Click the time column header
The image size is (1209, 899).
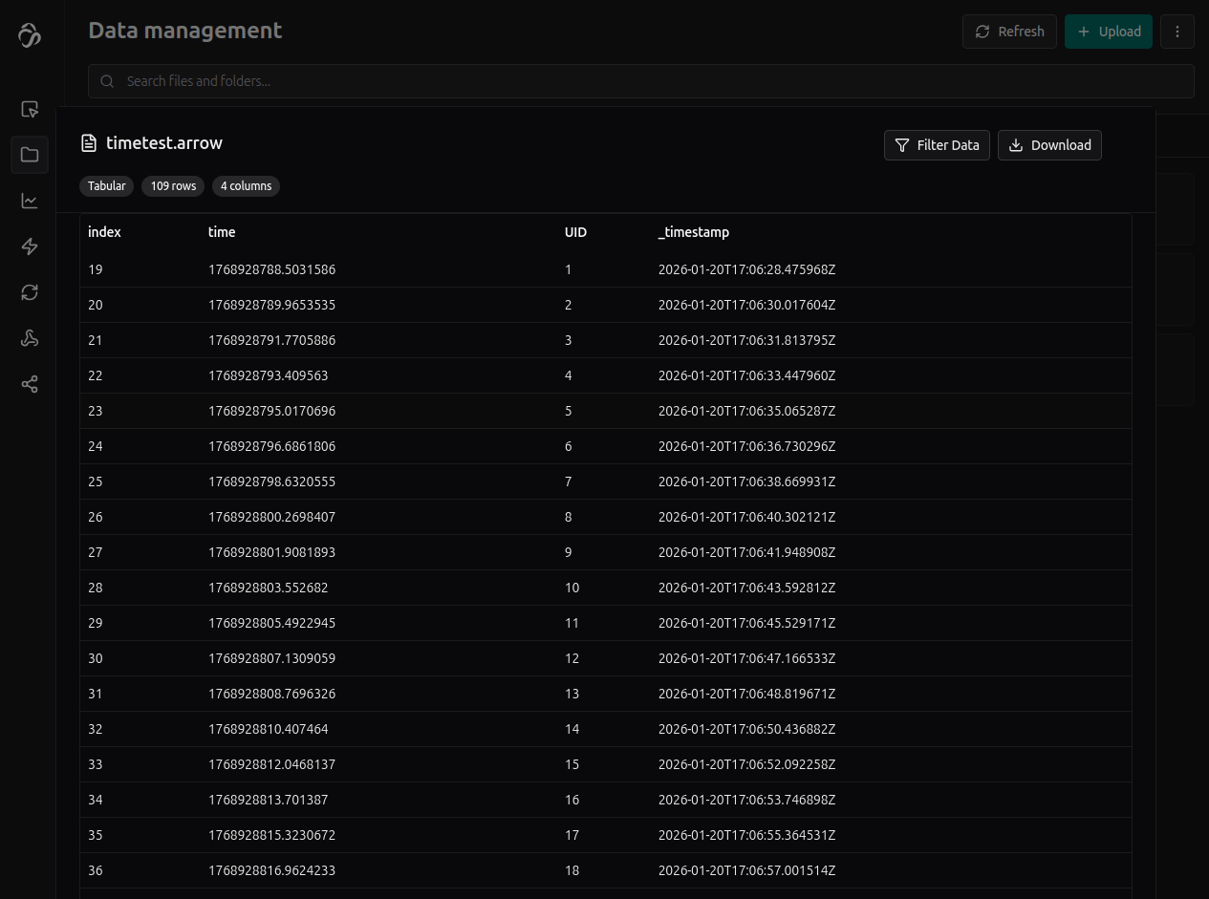[222, 232]
